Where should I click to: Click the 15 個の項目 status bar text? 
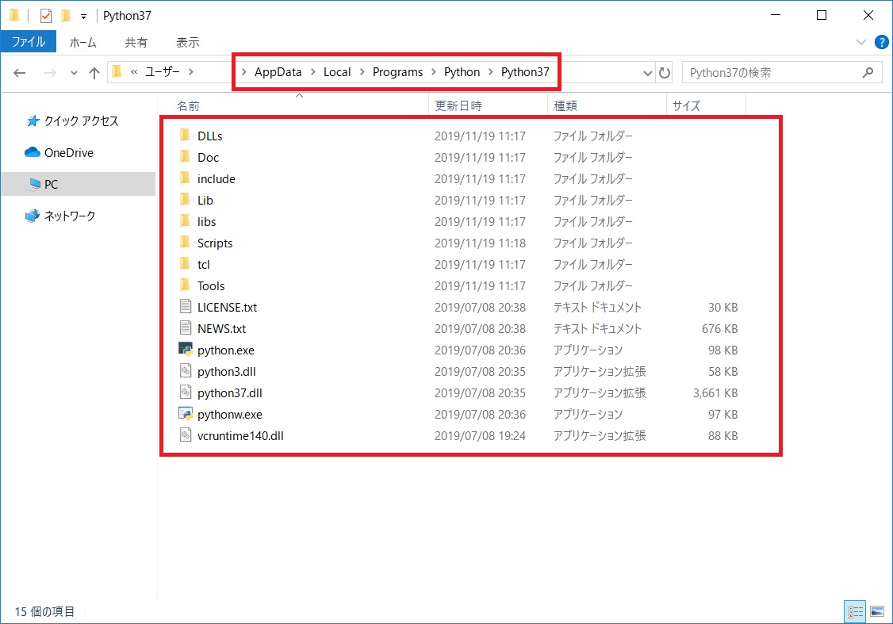coord(44,612)
